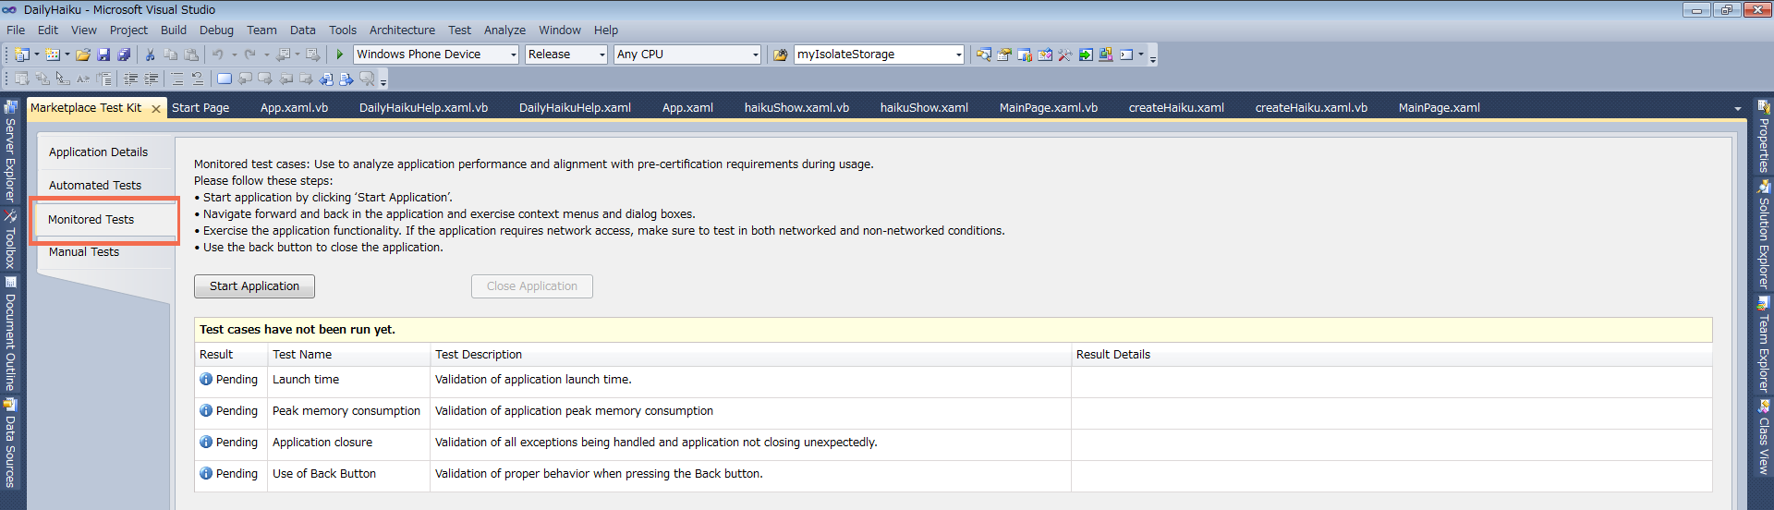Click the Launch time test row
The height and width of the screenshot is (510, 1774).
tap(953, 380)
